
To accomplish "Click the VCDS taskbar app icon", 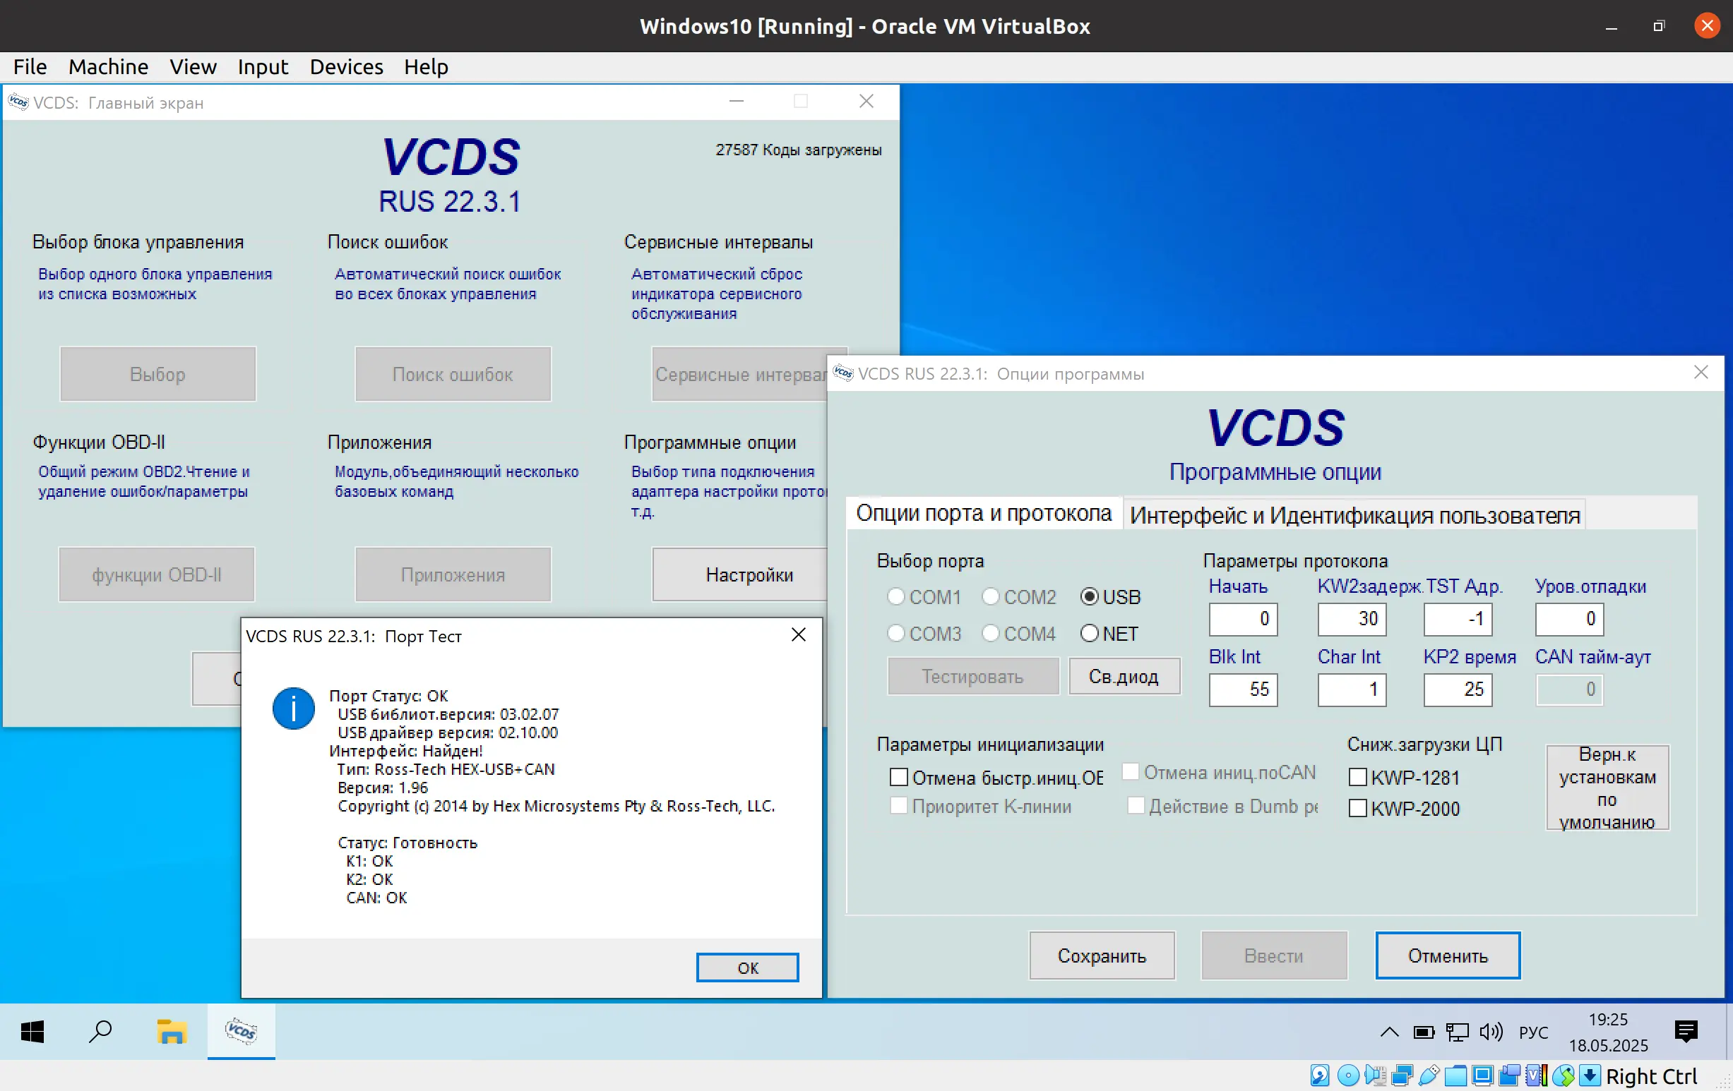I will [x=241, y=1031].
